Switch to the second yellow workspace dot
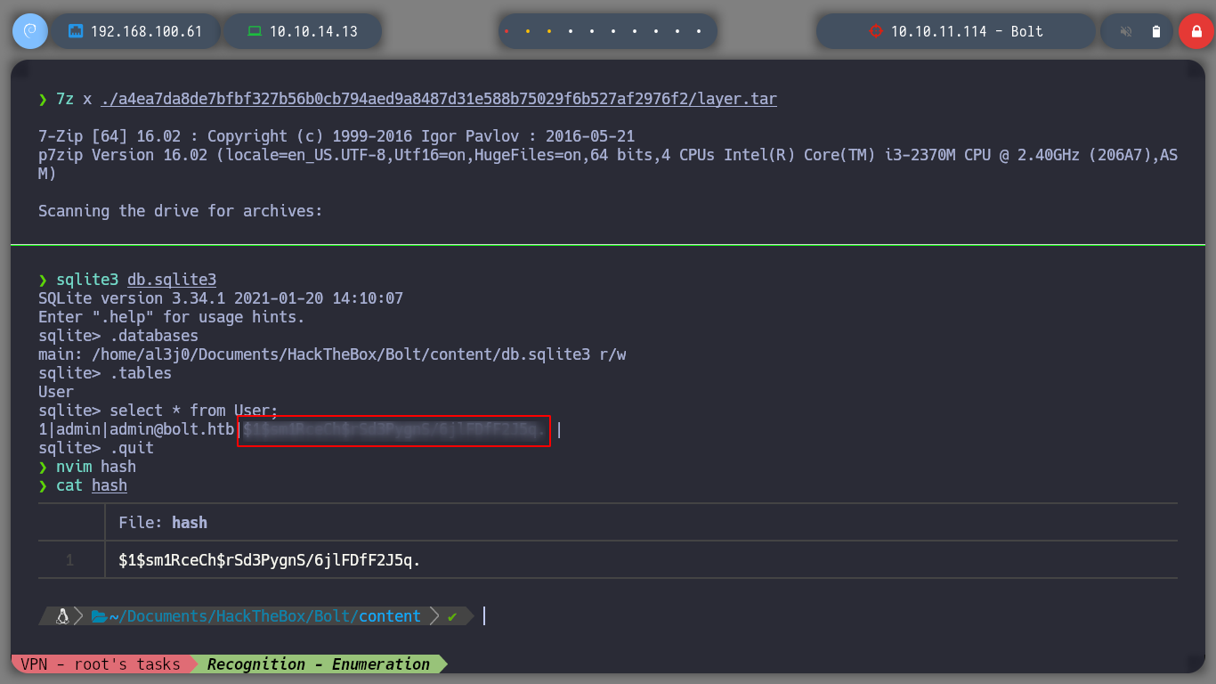Viewport: 1216px width, 684px height. coord(549,31)
